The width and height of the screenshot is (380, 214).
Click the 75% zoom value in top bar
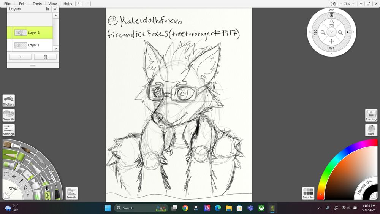pyautogui.click(x=347, y=4)
